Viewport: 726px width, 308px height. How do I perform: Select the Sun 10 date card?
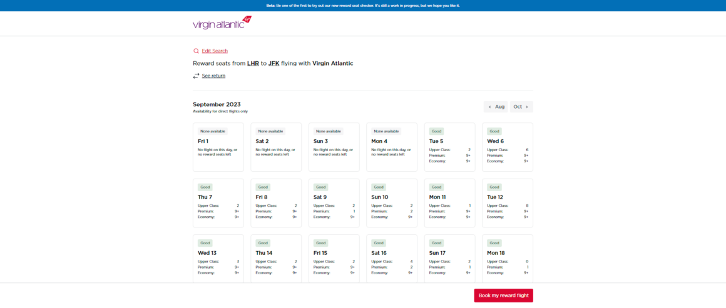point(392,203)
